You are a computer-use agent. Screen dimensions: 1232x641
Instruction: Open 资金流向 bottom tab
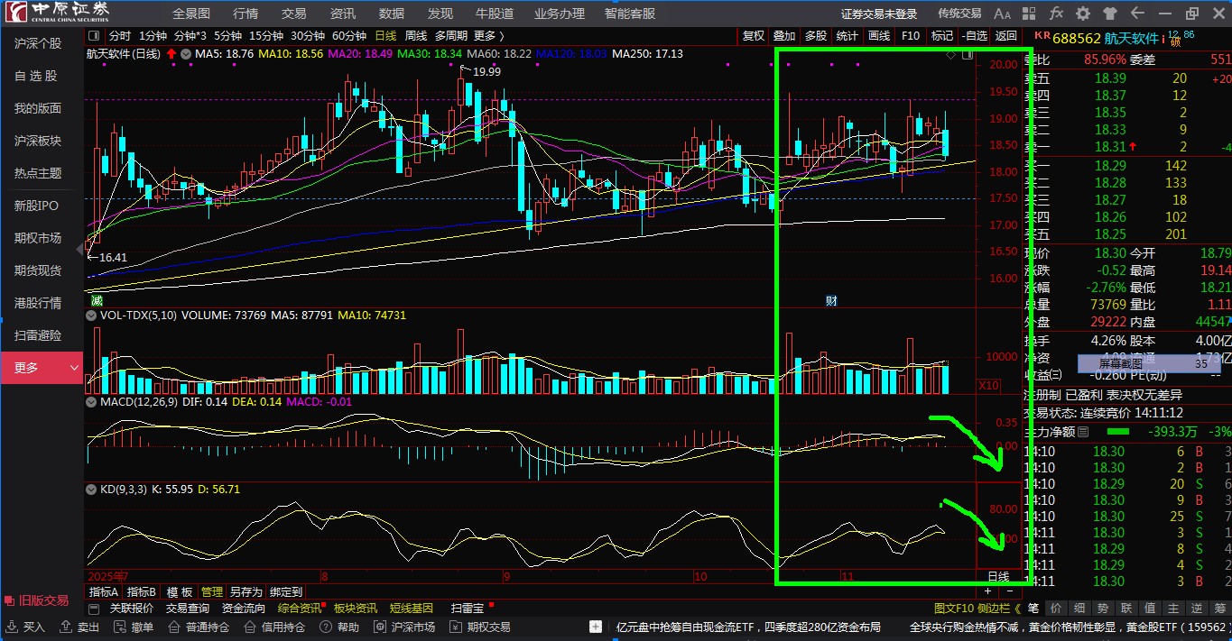[244, 609]
